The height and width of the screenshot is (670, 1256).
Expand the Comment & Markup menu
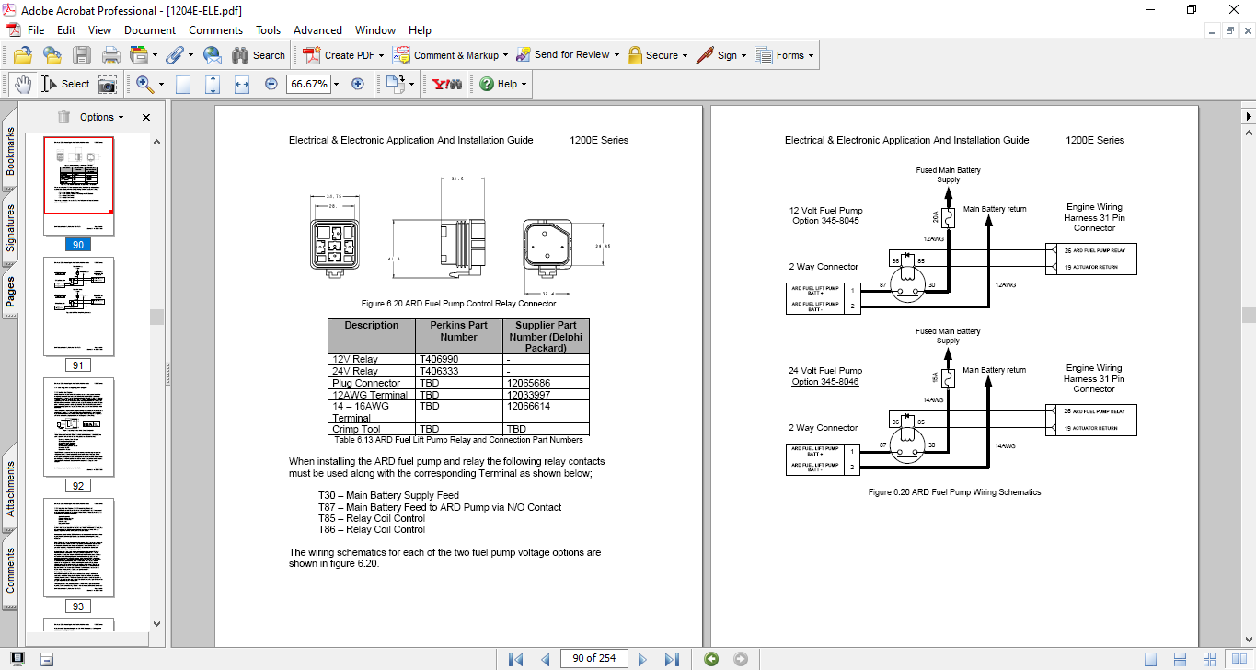pyautogui.click(x=449, y=54)
